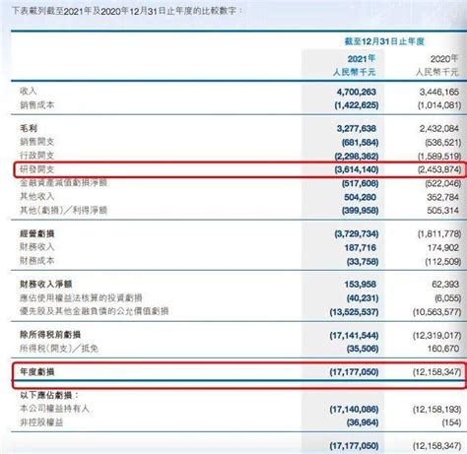Click the 2021年 column header

tap(362, 59)
